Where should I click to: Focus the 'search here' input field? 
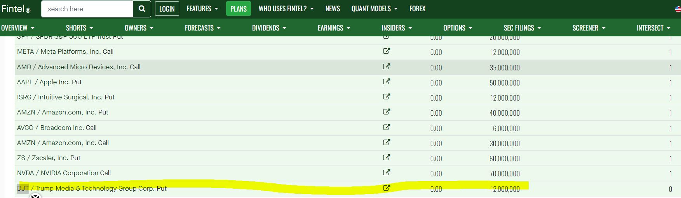click(87, 9)
